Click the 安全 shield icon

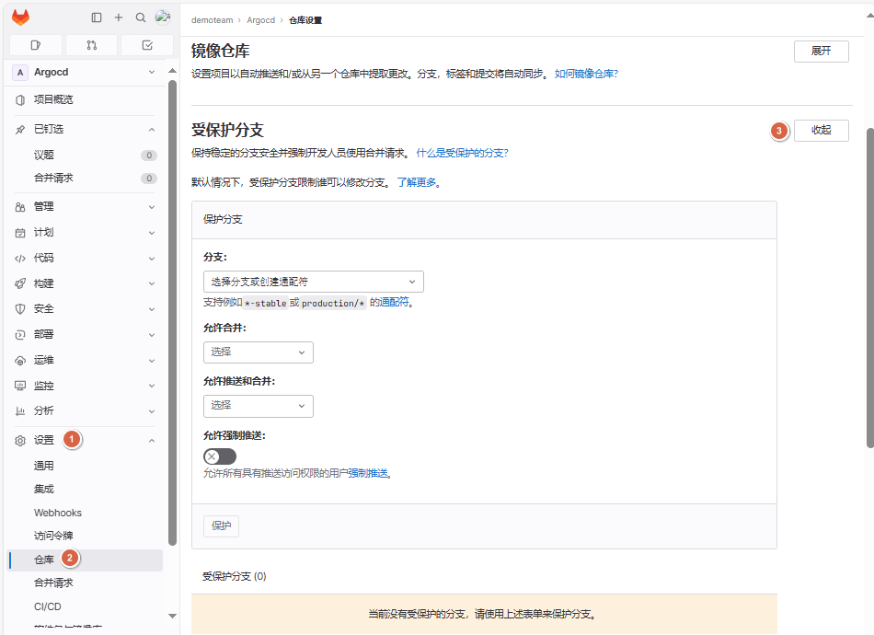(20, 309)
